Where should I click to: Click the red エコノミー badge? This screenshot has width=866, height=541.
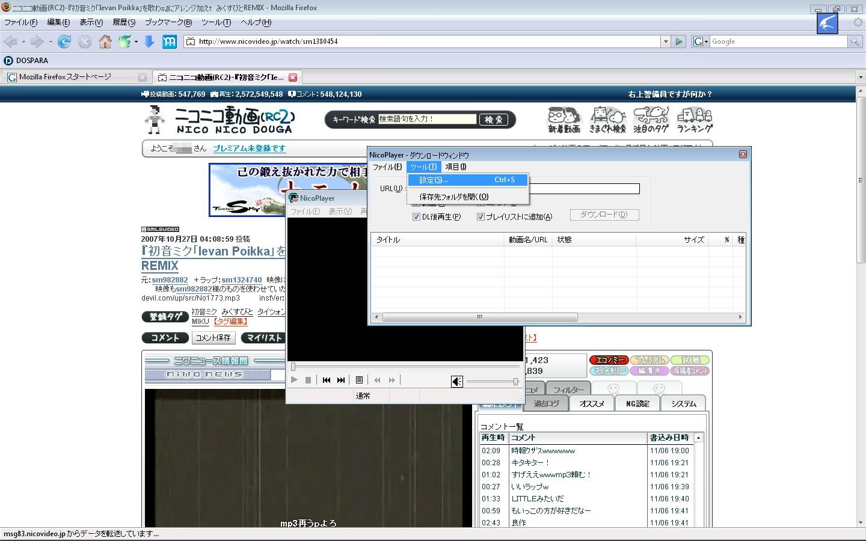point(609,360)
